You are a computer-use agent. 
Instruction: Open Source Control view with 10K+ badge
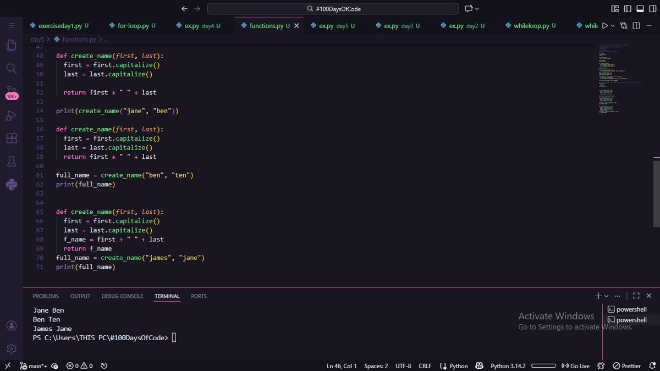point(12,92)
